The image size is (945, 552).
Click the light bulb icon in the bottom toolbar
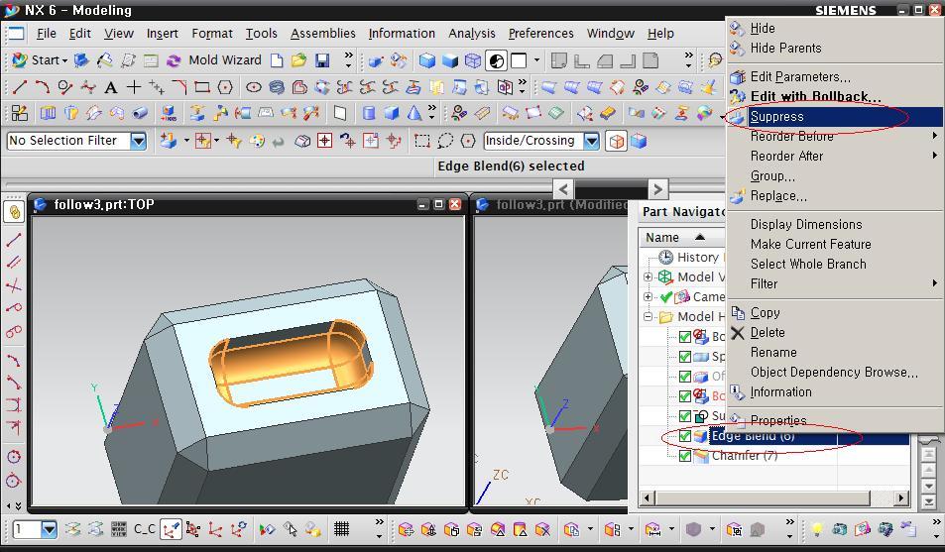click(x=817, y=529)
